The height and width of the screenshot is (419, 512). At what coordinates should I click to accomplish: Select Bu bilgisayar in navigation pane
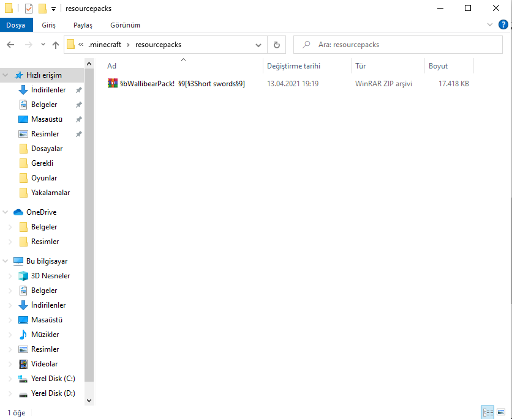pyautogui.click(x=47, y=261)
